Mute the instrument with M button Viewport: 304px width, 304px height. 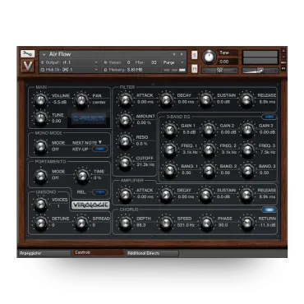click(194, 68)
